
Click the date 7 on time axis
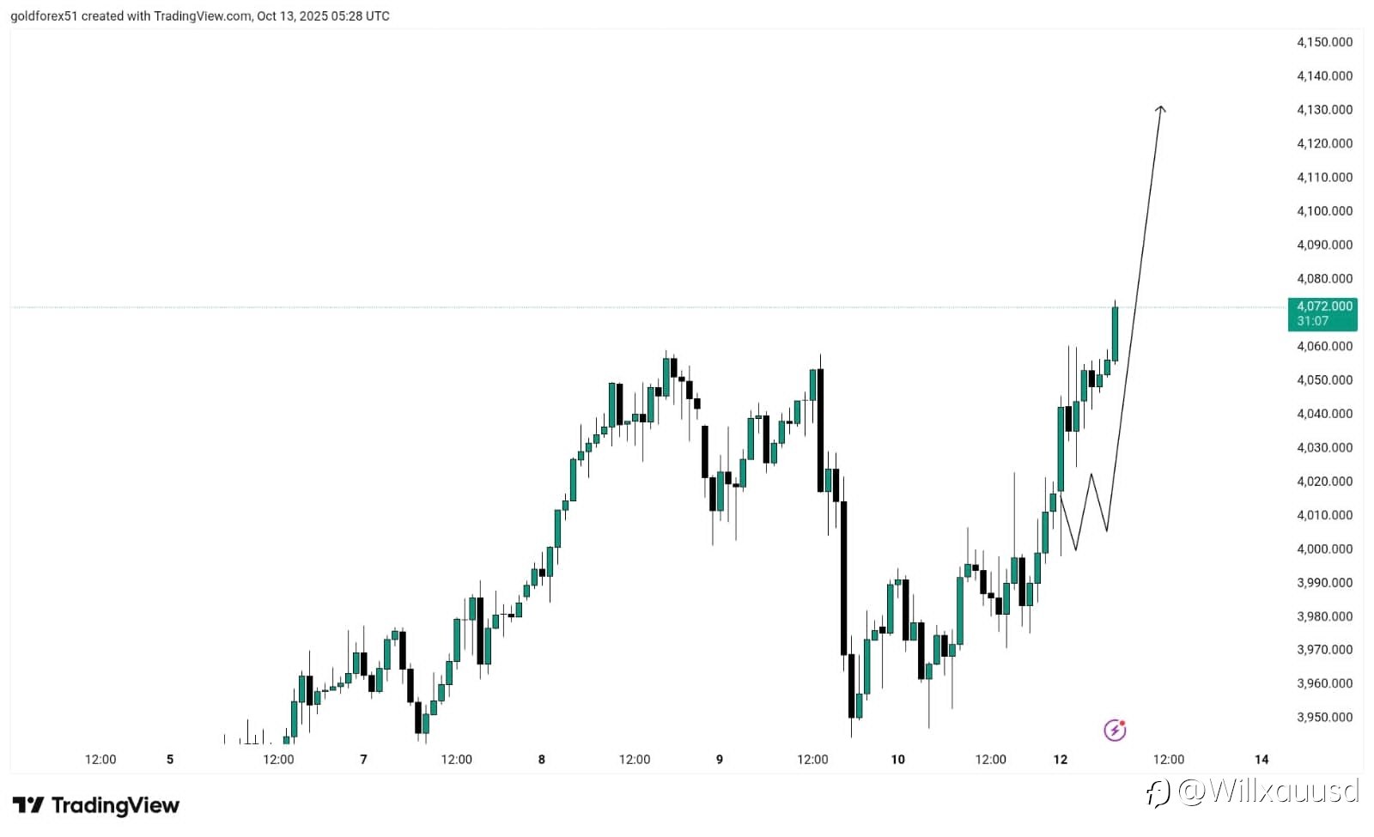click(x=363, y=759)
